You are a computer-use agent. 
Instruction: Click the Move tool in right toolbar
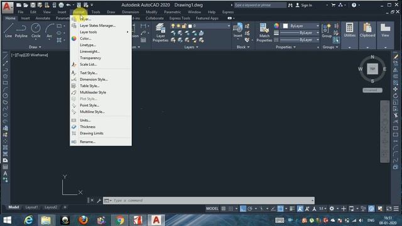(x=396, y=89)
